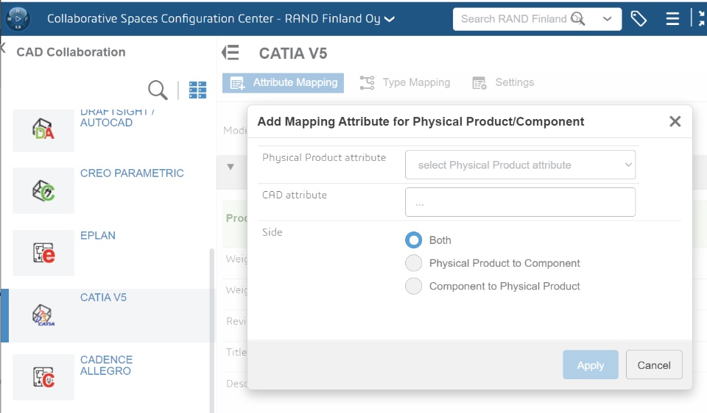Viewport: 707px width, 413px height.
Task: Switch to Type Mapping tab
Action: pyautogui.click(x=405, y=83)
